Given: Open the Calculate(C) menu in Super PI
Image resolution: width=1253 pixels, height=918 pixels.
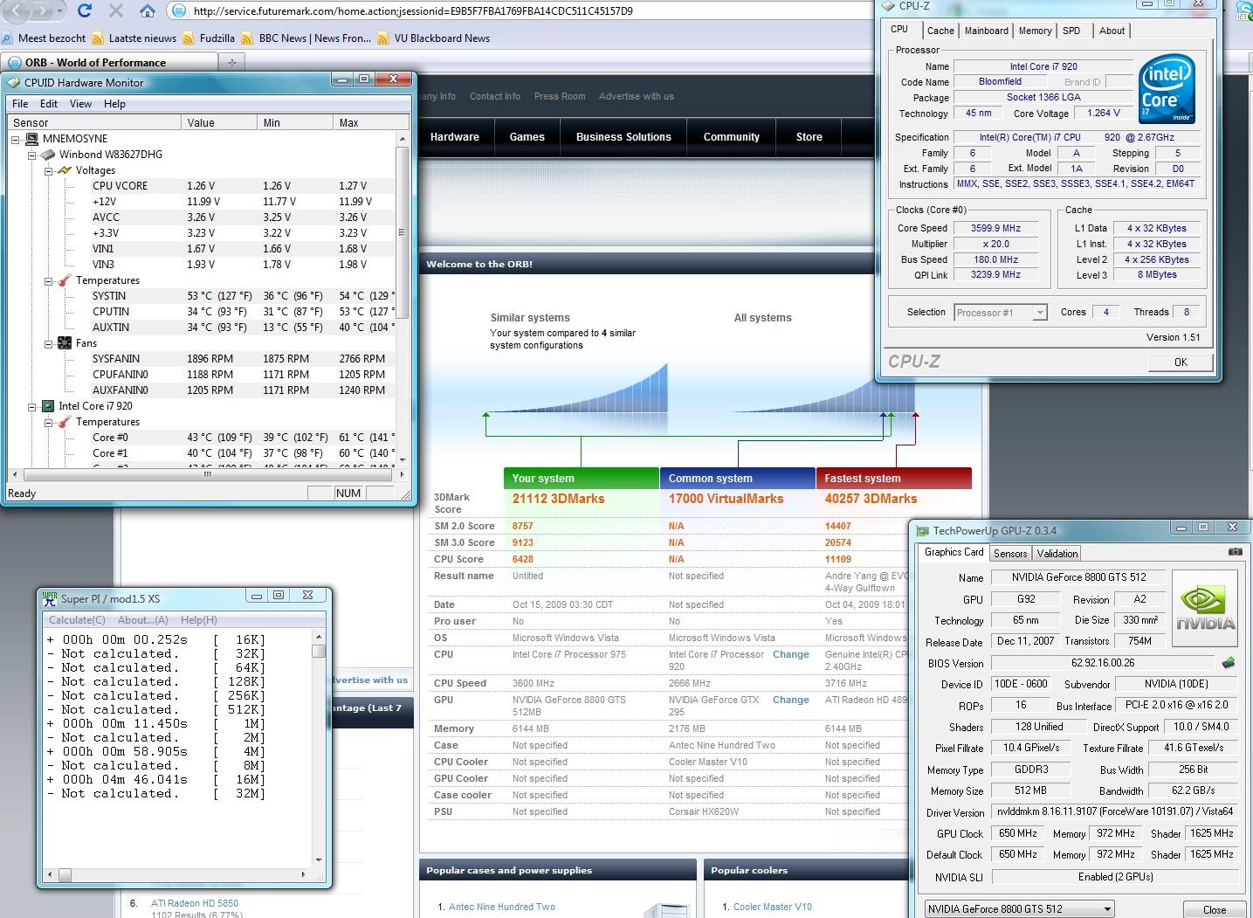Looking at the screenshot, I should click(77, 619).
